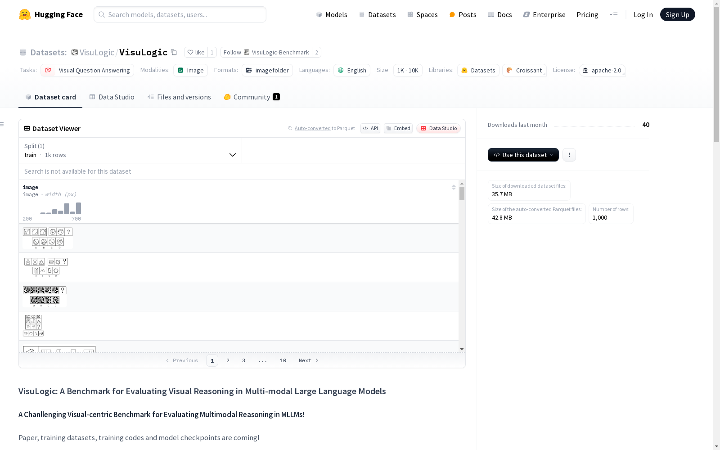Click the sort arrows on image column

tap(454, 187)
